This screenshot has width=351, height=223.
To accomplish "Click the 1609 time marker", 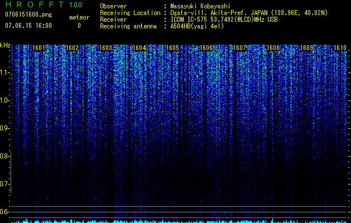I will (x=306, y=48).
